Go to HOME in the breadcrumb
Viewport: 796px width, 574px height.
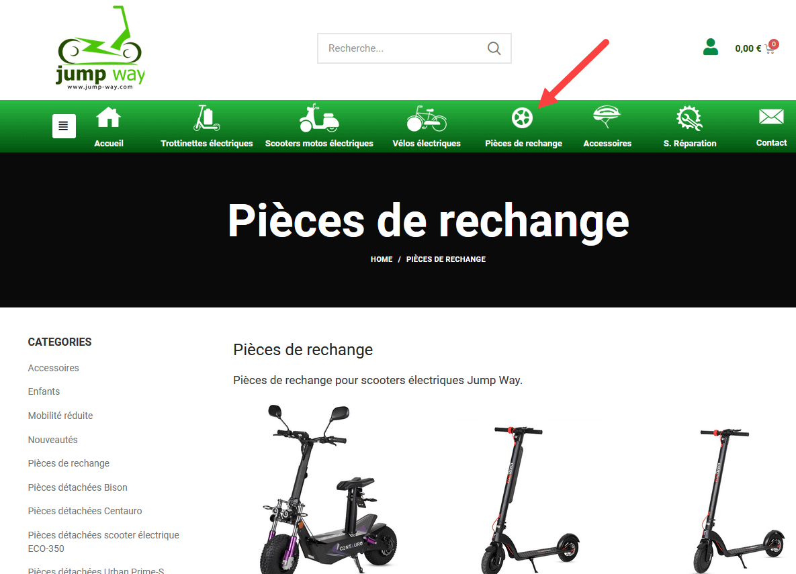(x=382, y=259)
